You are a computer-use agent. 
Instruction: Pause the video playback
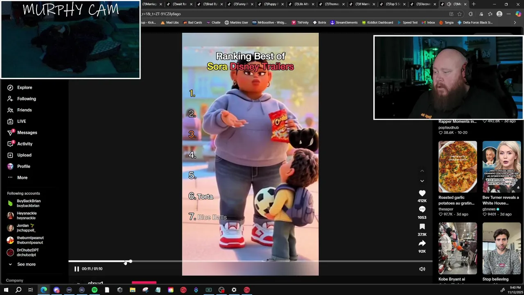click(77, 269)
